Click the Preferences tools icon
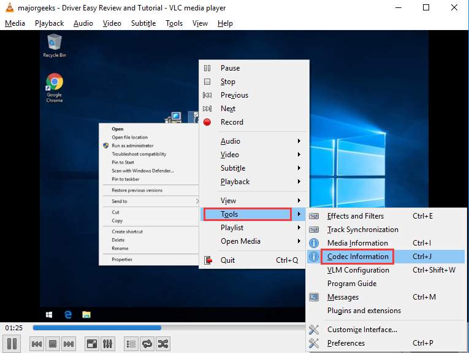469x353 pixels. tap(314, 343)
